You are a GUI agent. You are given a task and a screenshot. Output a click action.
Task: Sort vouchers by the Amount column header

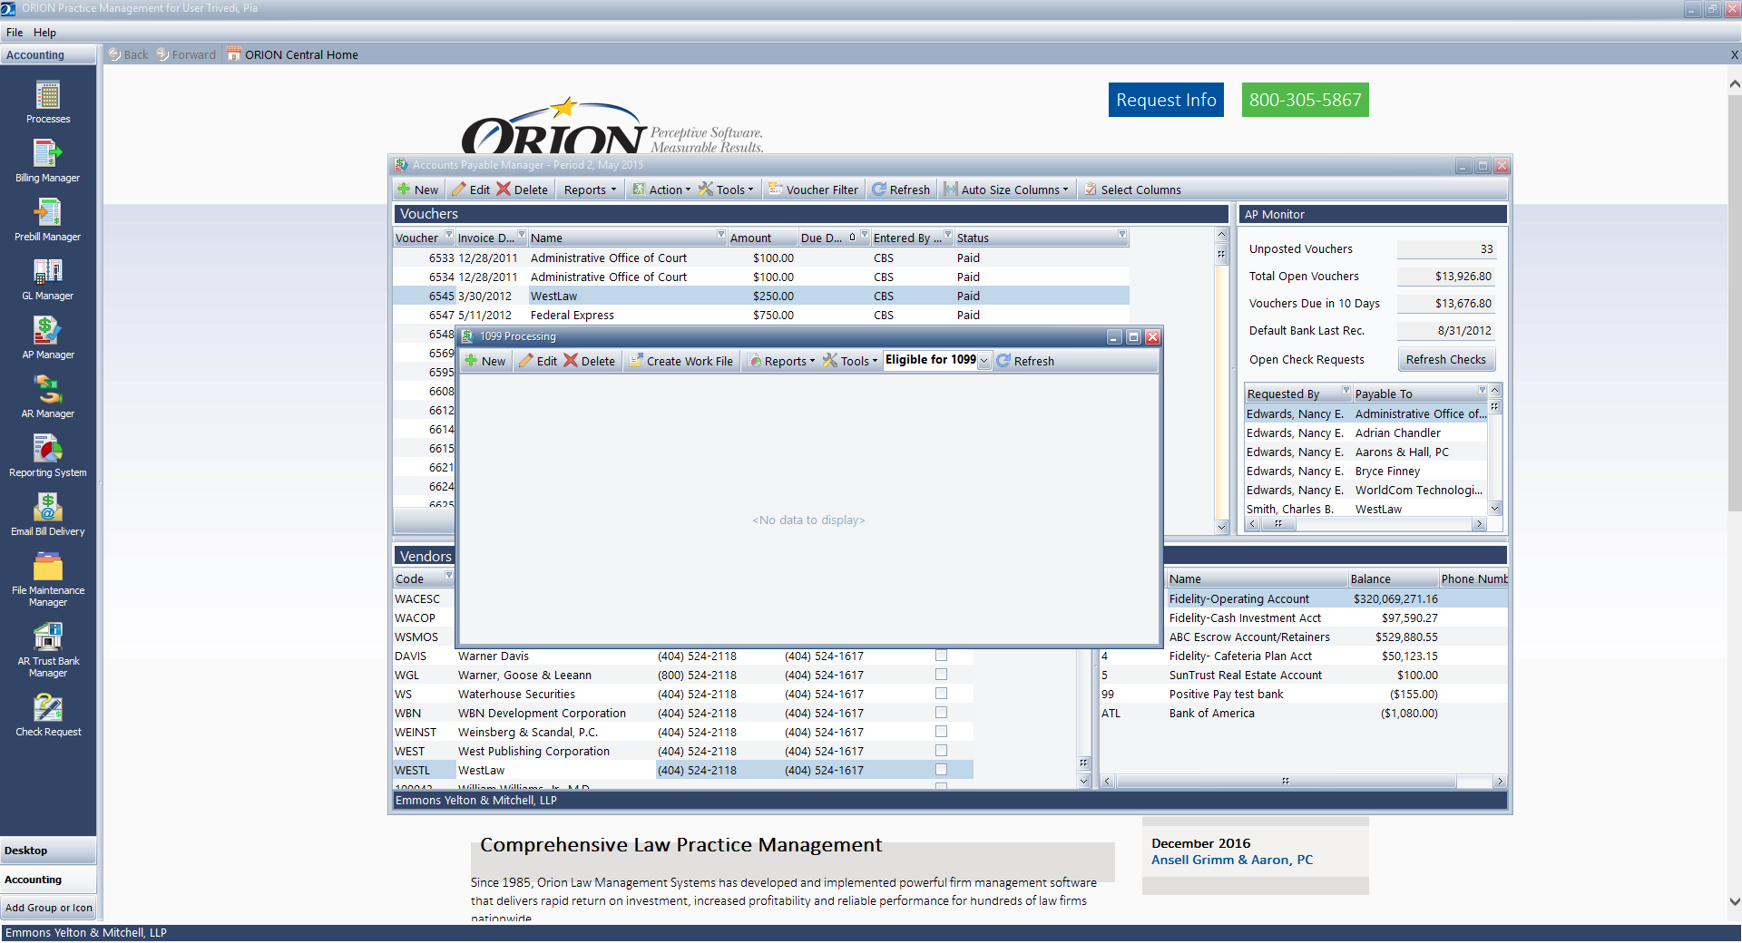[x=761, y=238]
